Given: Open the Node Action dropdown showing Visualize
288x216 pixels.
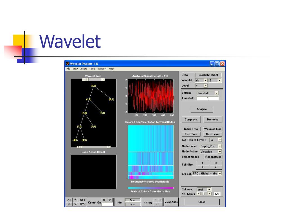Looking at the screenshot, I should coord(211,152).
